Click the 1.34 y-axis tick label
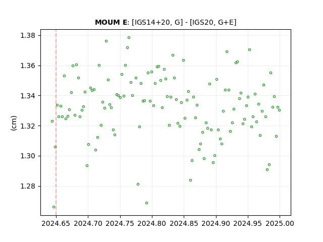 click(28, 96)
